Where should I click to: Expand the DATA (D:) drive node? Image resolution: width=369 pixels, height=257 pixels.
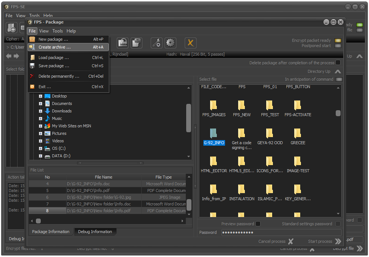point(40,156)
